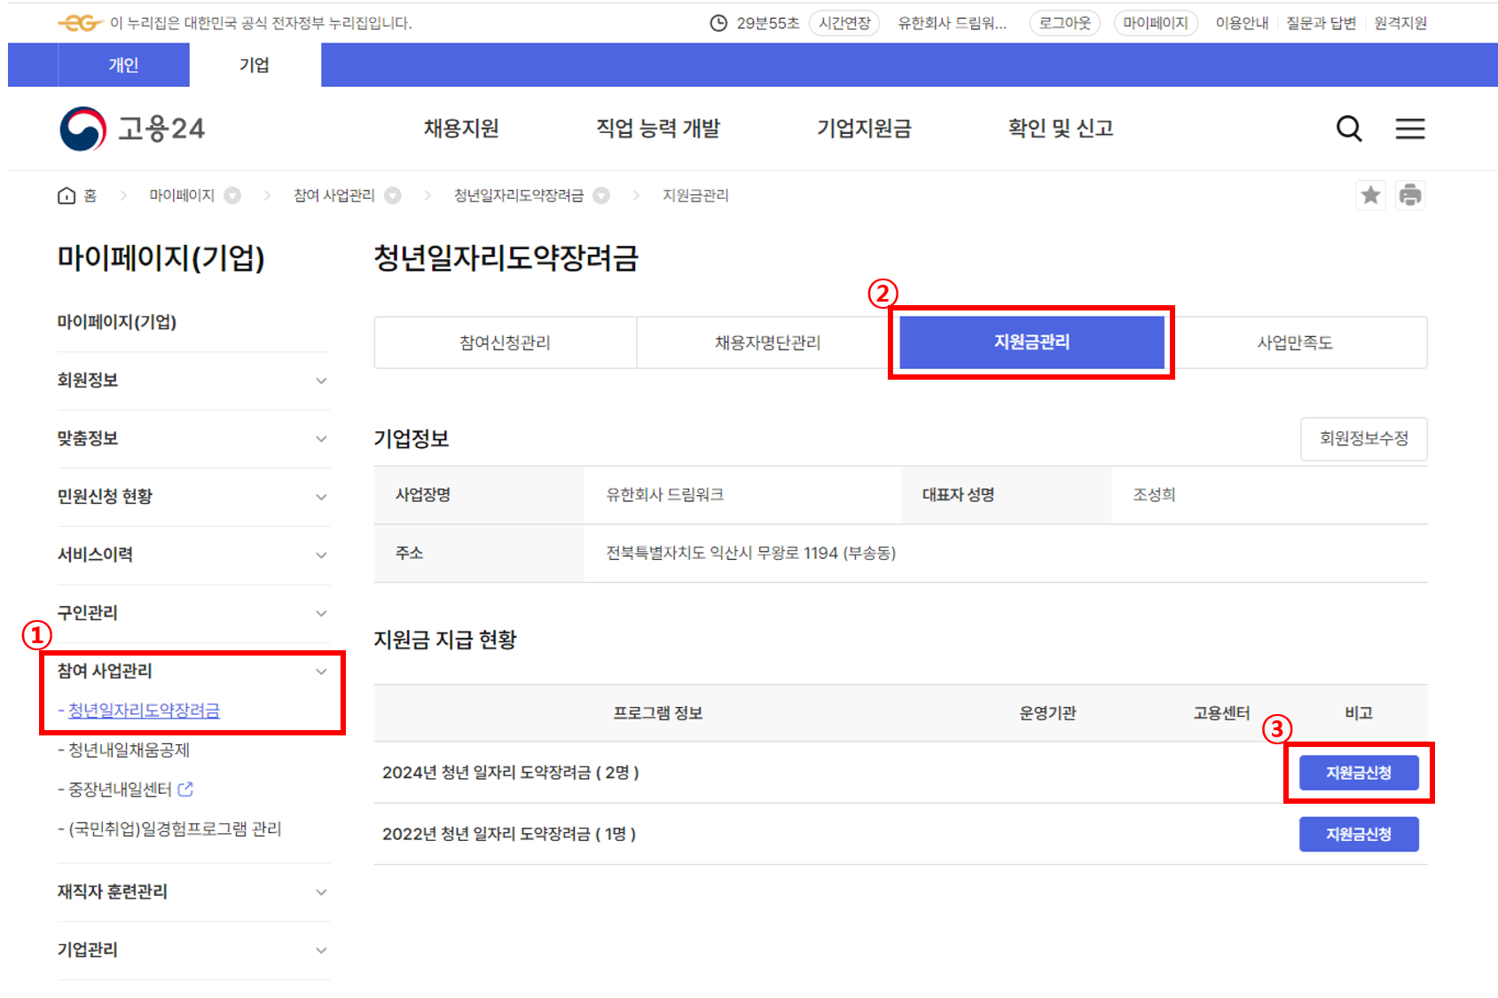The image size is (1498, 998).
Task: Click the 고용센터 column header
Action: (1221, 713)
